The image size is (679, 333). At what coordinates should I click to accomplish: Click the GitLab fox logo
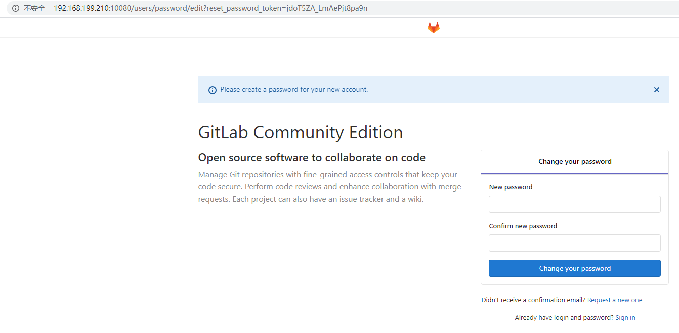pos(434,28)
